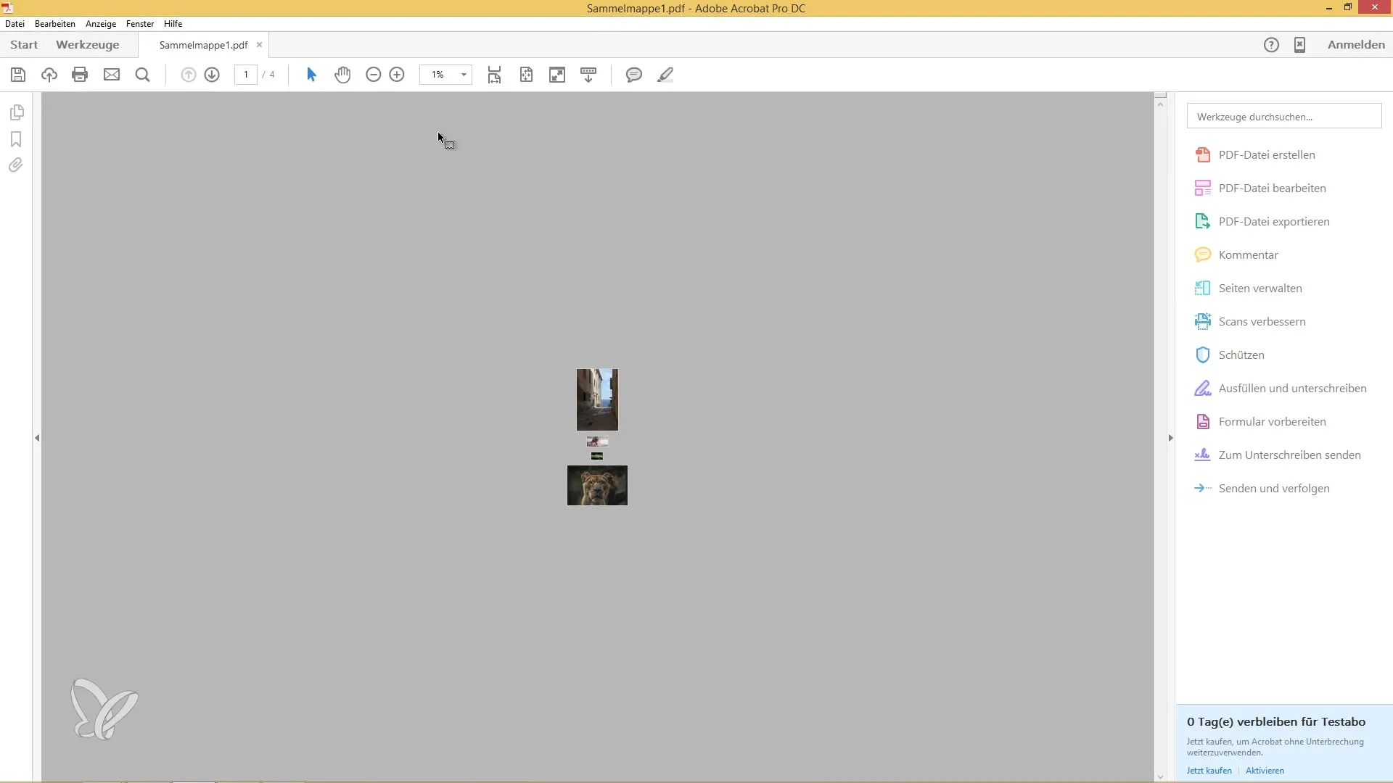Activate the hand pan tool
The width and height of the screenshot is (1393, 783).
click(342, 75)
